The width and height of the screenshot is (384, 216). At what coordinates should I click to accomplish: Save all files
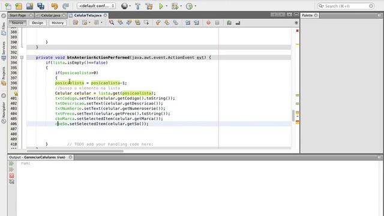pyautogui.click(x=41, y=6)
